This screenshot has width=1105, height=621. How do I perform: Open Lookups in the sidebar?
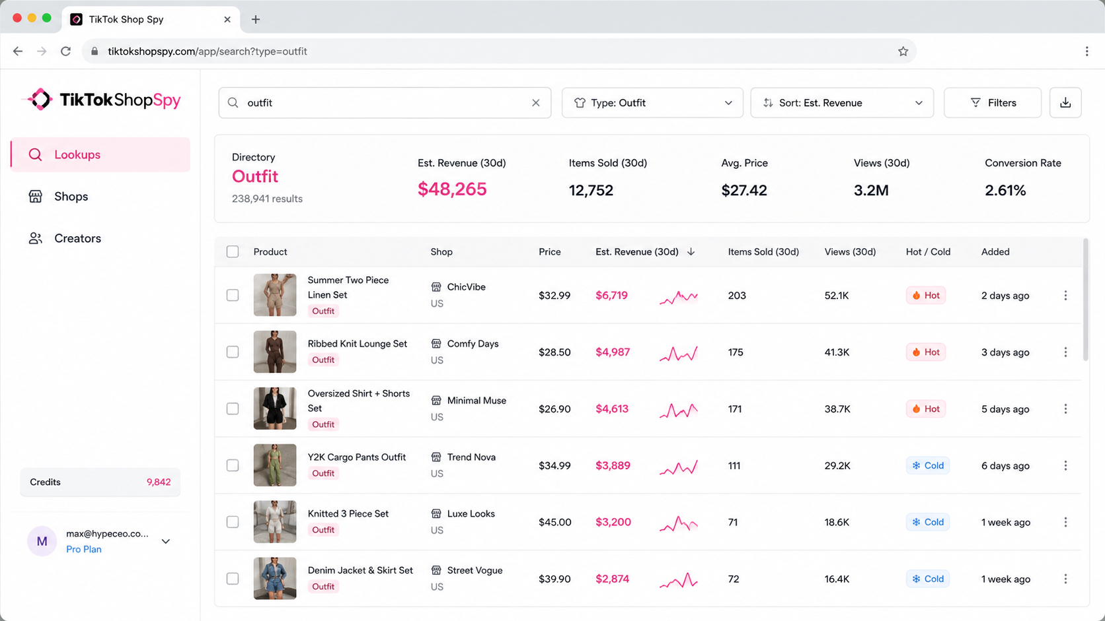tap(100, 154)
